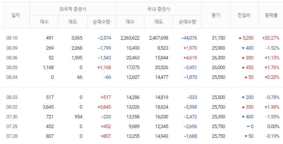Select the 08.05 date cell
Viewport: 283px width, 144px height.
point(12,68)
